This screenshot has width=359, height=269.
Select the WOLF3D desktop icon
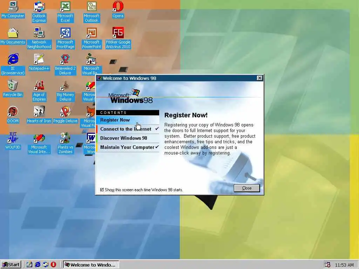click(13, 141)
